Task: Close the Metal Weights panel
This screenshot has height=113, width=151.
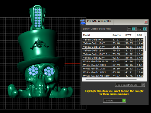Action: click(x=146, y=22)
